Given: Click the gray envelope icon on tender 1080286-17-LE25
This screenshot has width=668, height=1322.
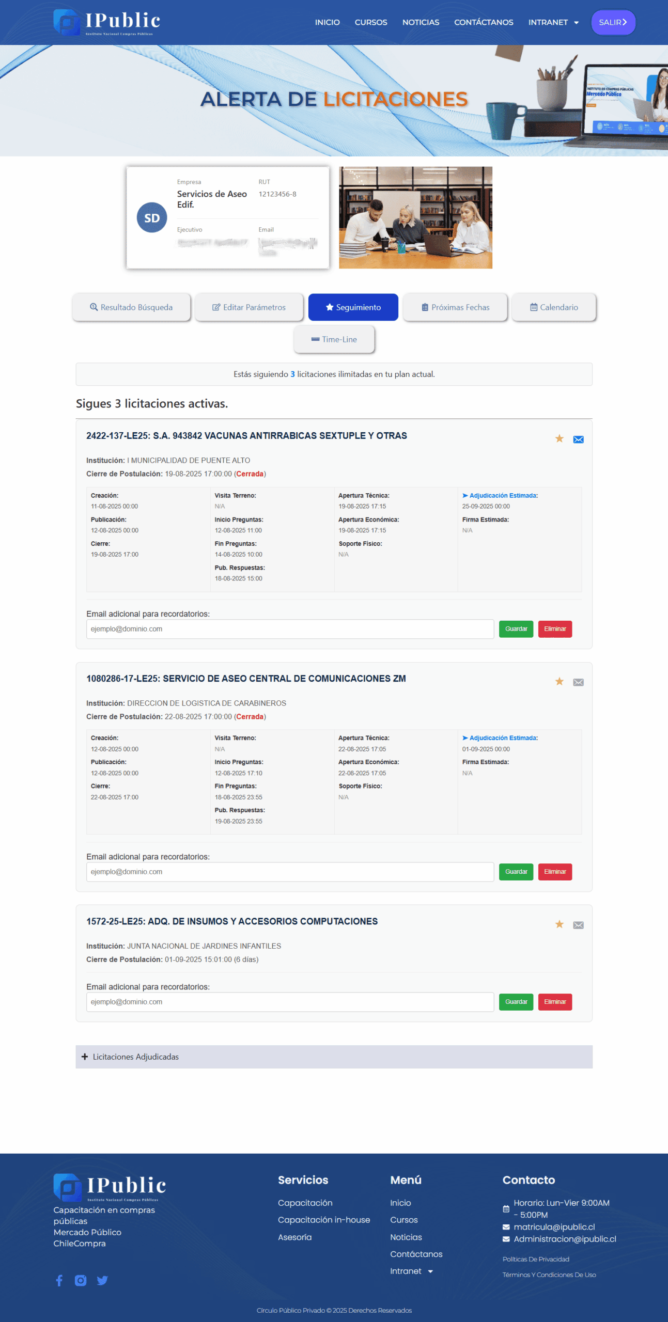Looking at the screenshot, I should coord(578,682).
